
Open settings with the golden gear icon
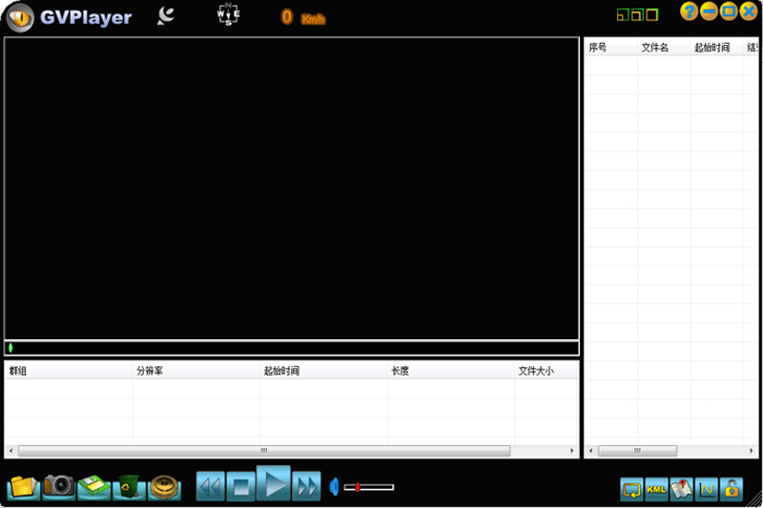(164, 487)
